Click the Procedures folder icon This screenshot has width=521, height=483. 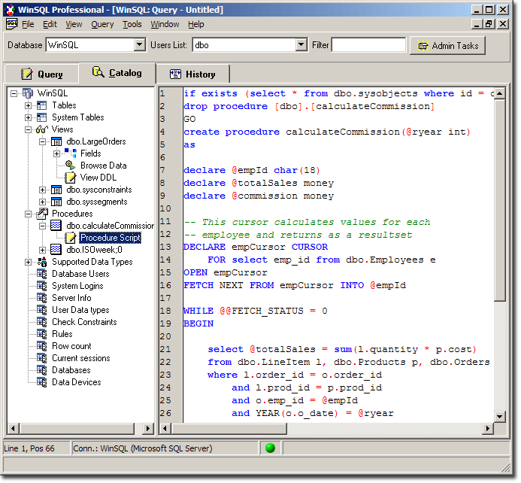click(42, 214)
